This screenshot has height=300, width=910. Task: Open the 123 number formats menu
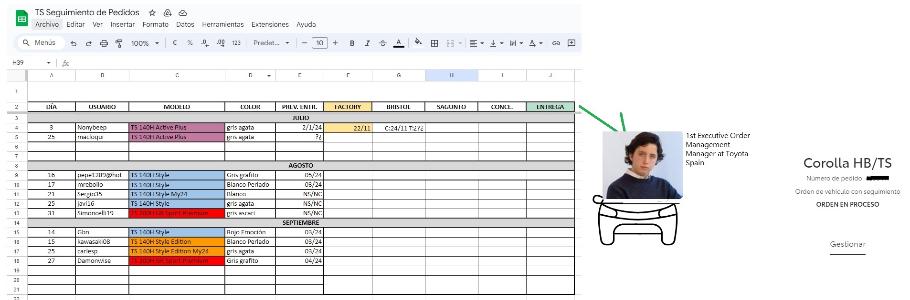236,43
